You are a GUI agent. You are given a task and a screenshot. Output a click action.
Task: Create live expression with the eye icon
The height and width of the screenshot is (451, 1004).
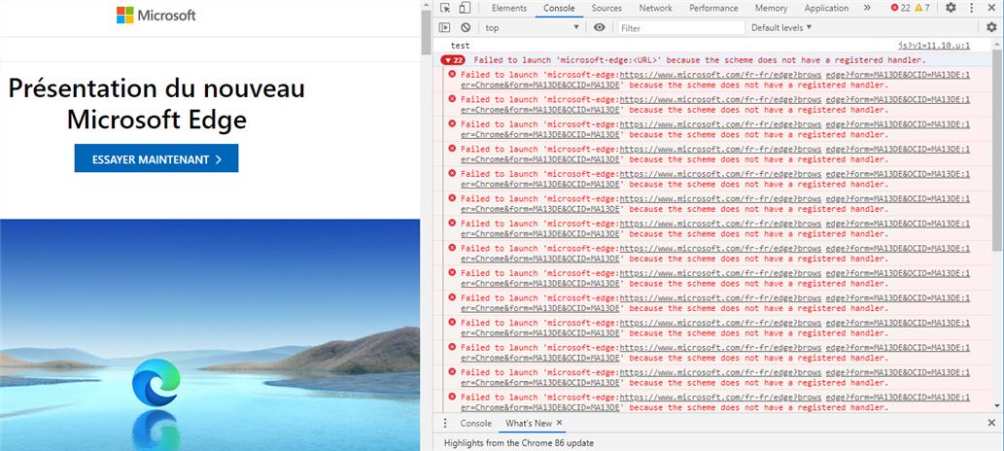pyautogui.click(x=600, y=27)
